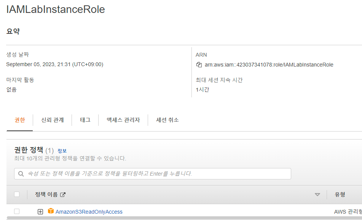Image resolution: width=362 pixels, height=222 pixels.
Task: Click the creation date September 05, 2023, 21:31
Action: 55,64
